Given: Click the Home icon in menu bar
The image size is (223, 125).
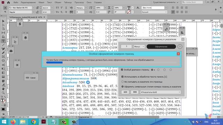Looking at the screenshot, I should 8,2.
